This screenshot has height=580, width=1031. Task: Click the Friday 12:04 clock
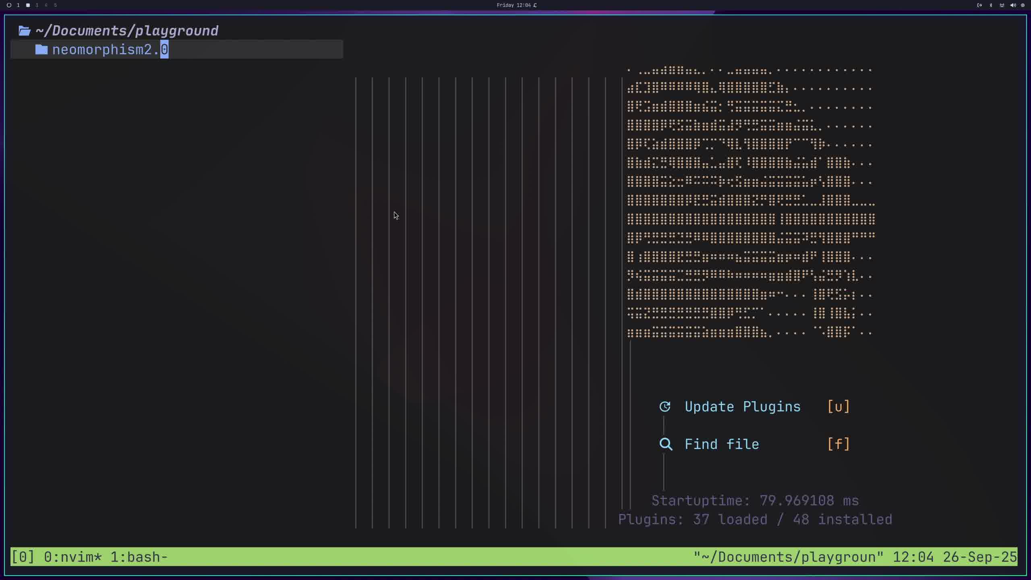514,5
